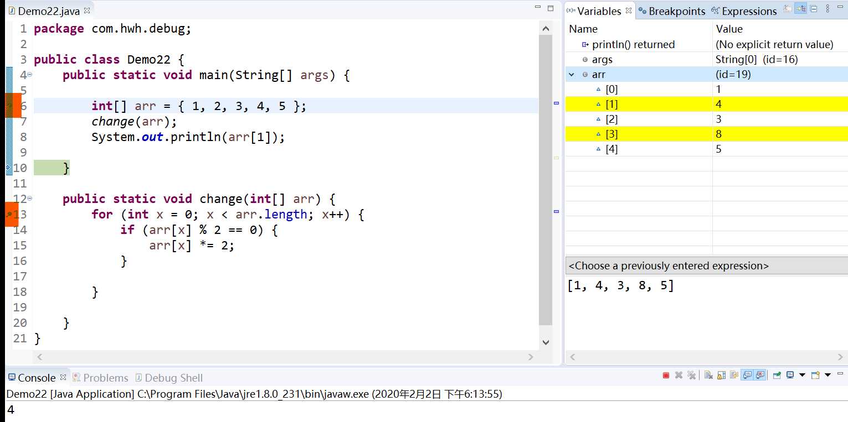The width and height of the screenshot is (848, 422).
Task: Open Variables view menu (three dots)
Action: (828, 9)
